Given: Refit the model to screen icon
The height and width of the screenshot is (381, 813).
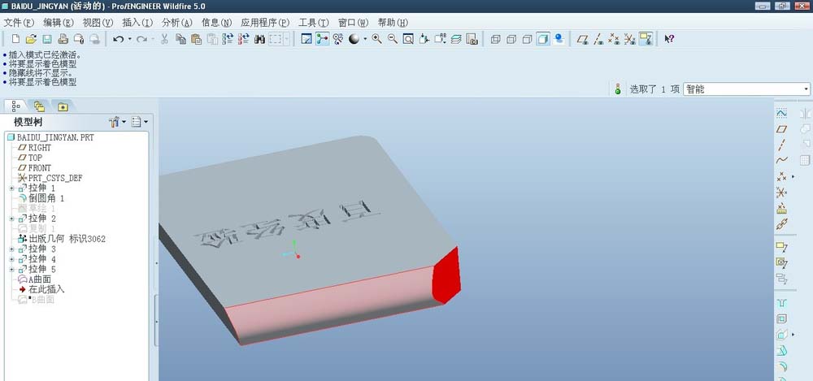Looking at the screenshot, I should pyautogui.click(x=408, y=39).
